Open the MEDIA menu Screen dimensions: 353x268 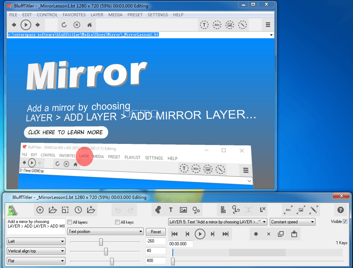point(115,15)
